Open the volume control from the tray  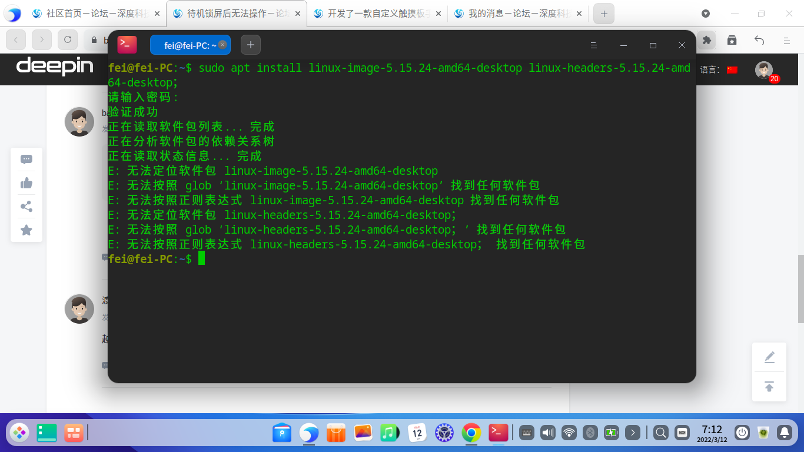547,433
